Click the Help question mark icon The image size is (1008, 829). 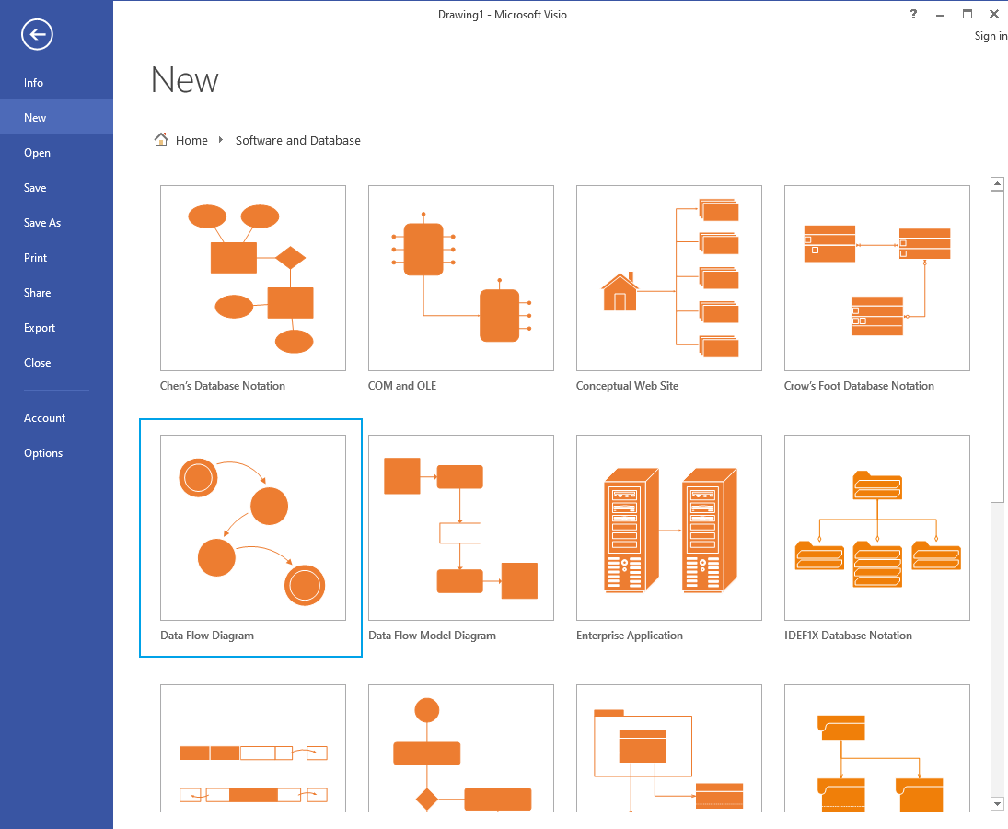[913, 14]
